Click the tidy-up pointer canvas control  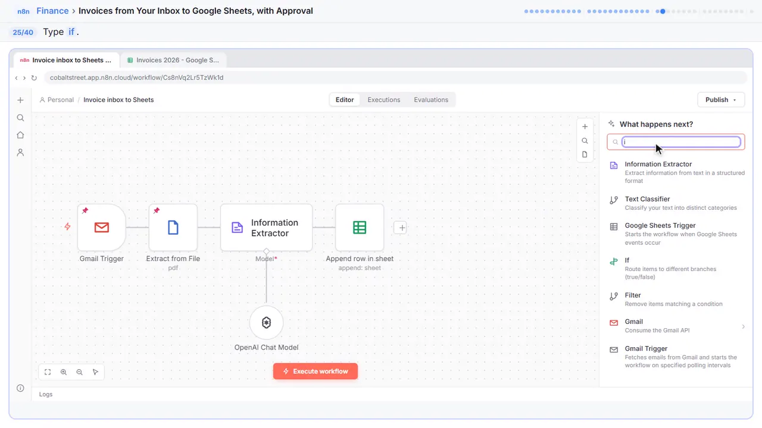click(x=95, y=372)
